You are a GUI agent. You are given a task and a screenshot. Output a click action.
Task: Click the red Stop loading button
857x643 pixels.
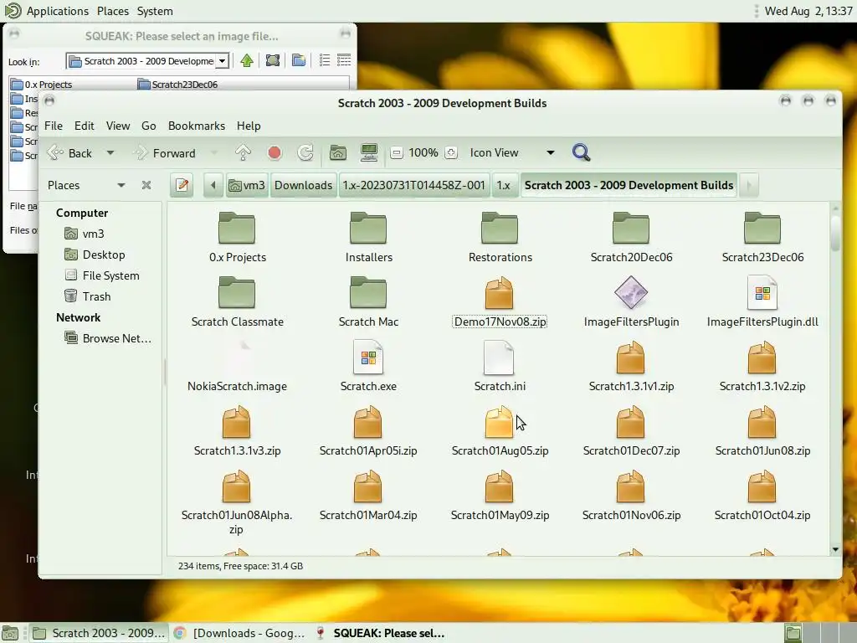click(x=275, y=152)
